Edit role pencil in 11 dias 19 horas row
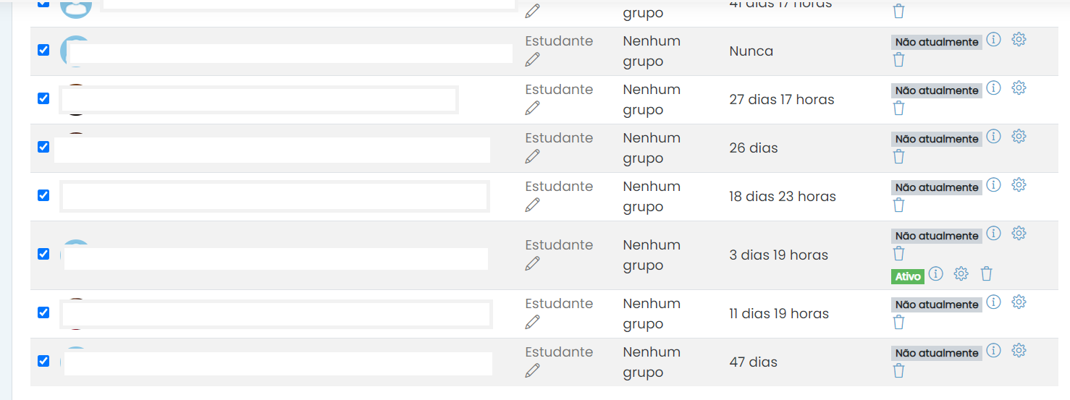The width and height of the screenshot is (1070, 400). pyautogui.click(x=533, y=323)
